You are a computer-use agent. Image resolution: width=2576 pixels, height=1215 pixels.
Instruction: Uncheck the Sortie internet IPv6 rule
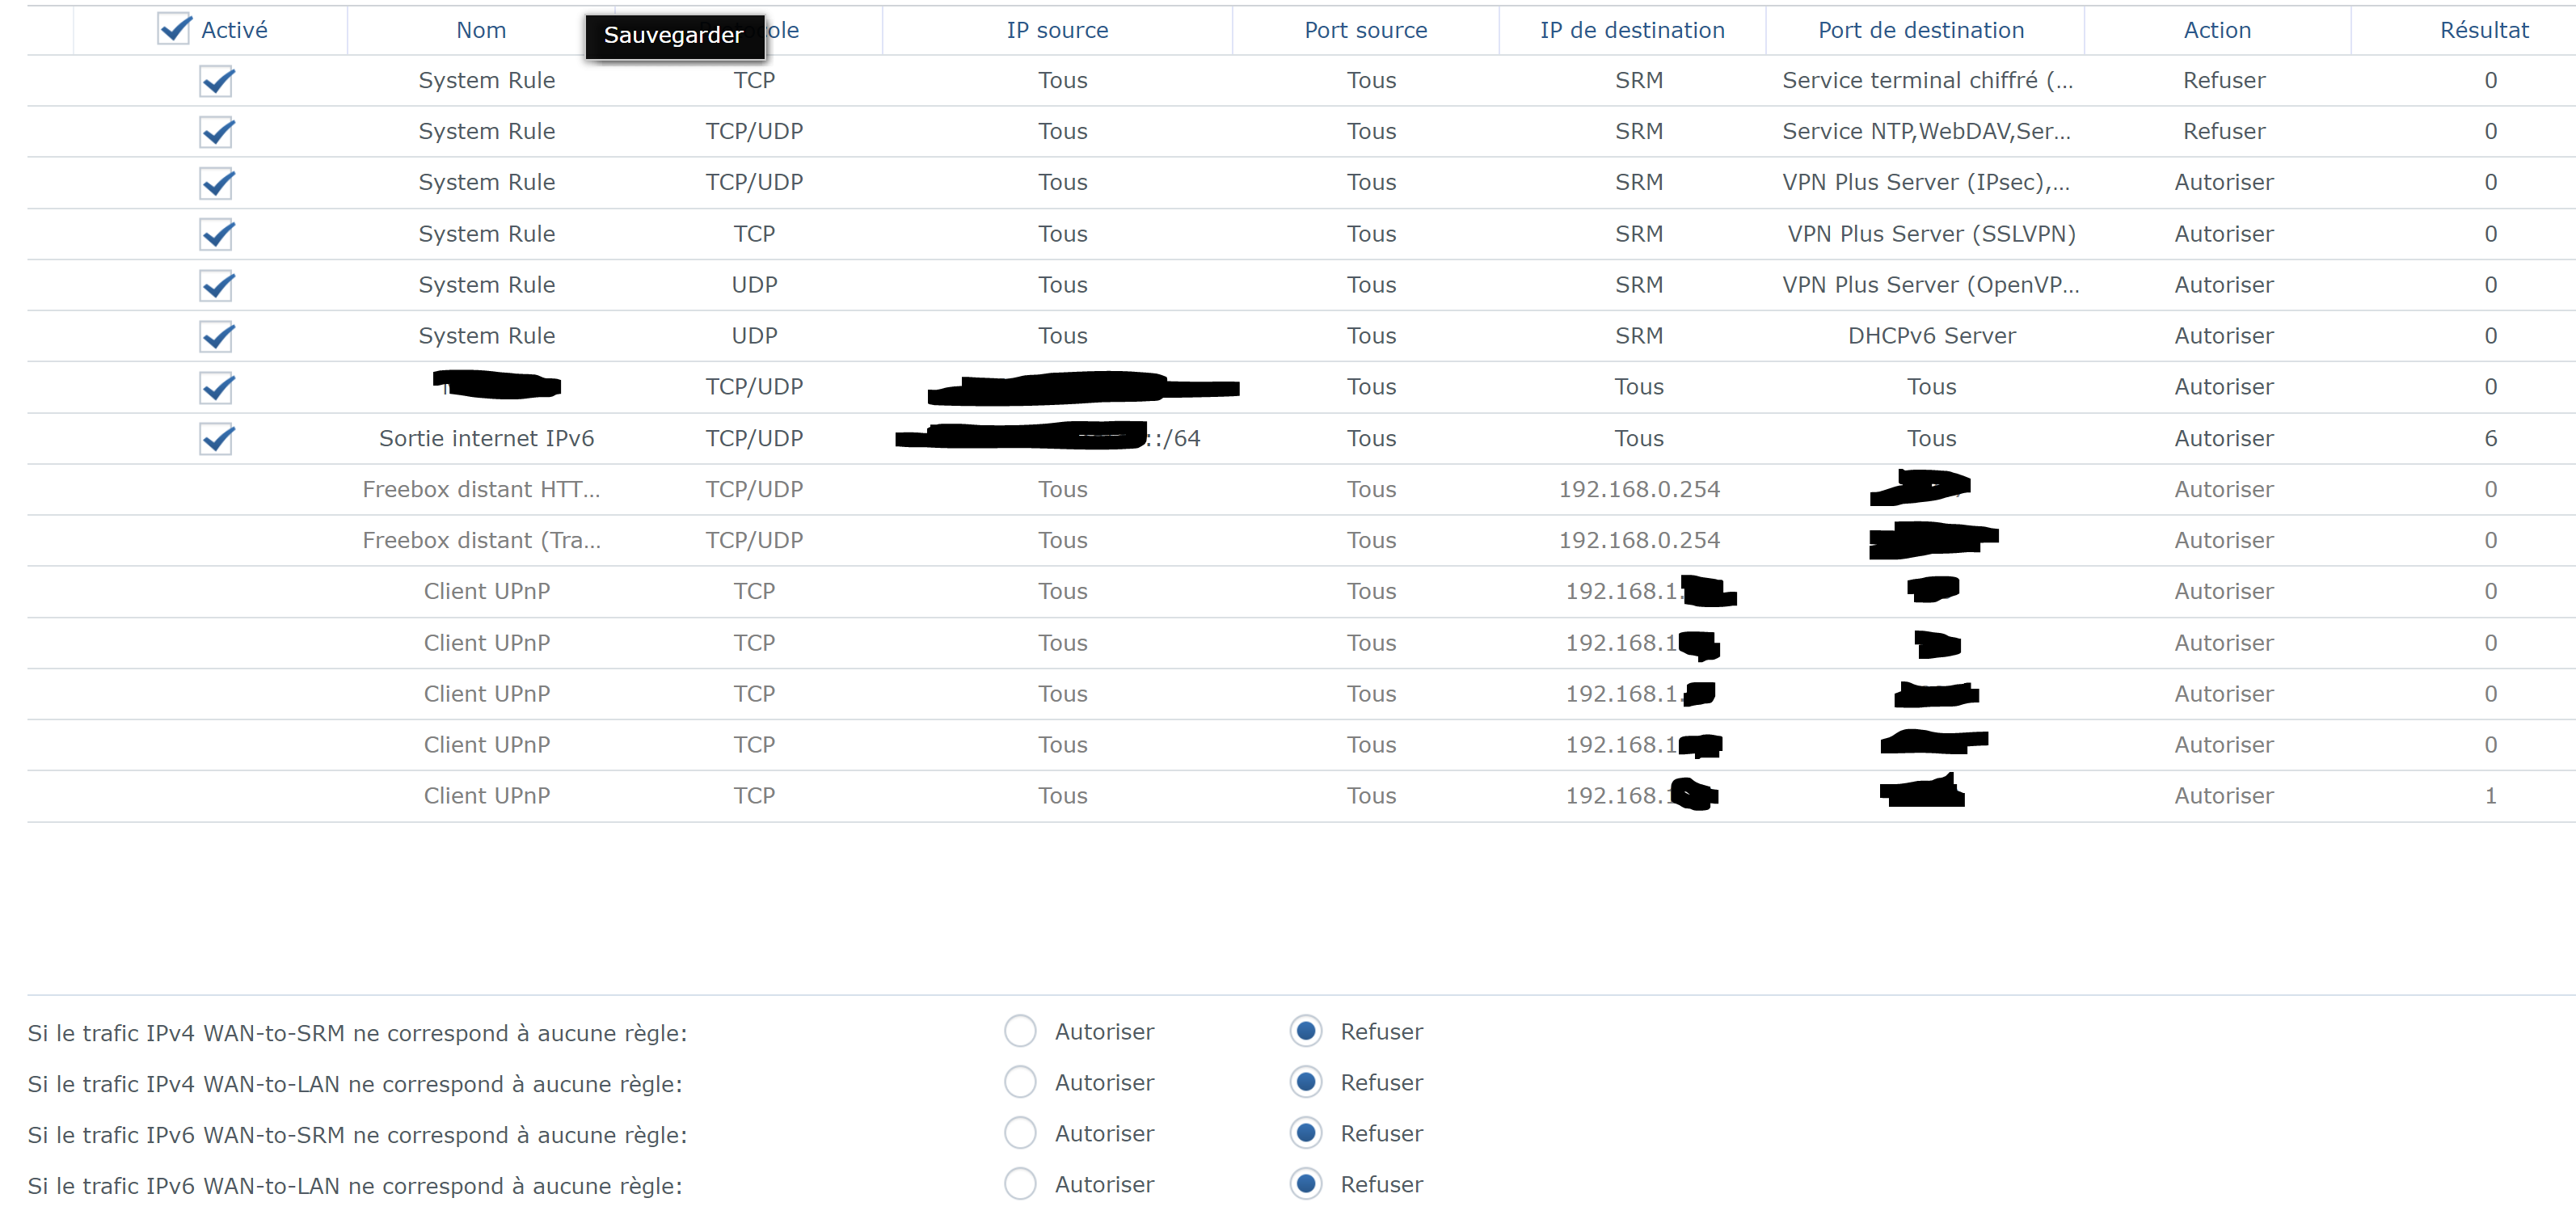(217, 439)
